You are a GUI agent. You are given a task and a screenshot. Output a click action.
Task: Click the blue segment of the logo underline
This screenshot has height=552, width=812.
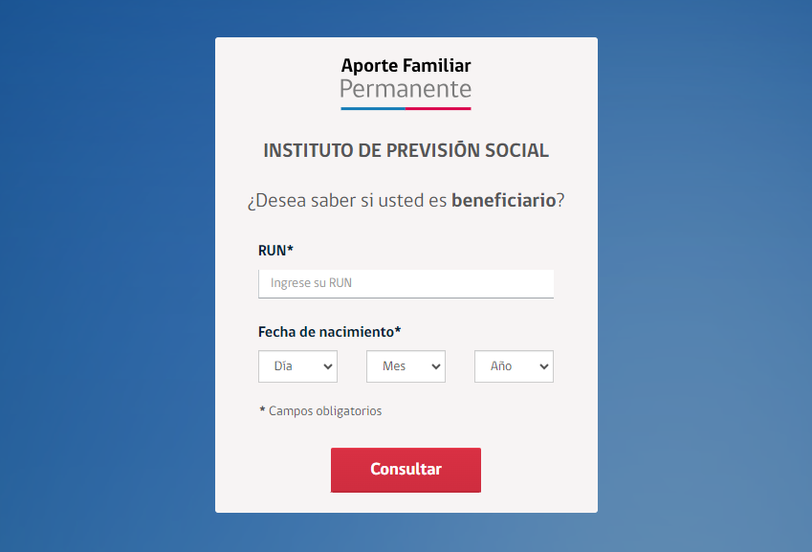[x=373, y=108]
